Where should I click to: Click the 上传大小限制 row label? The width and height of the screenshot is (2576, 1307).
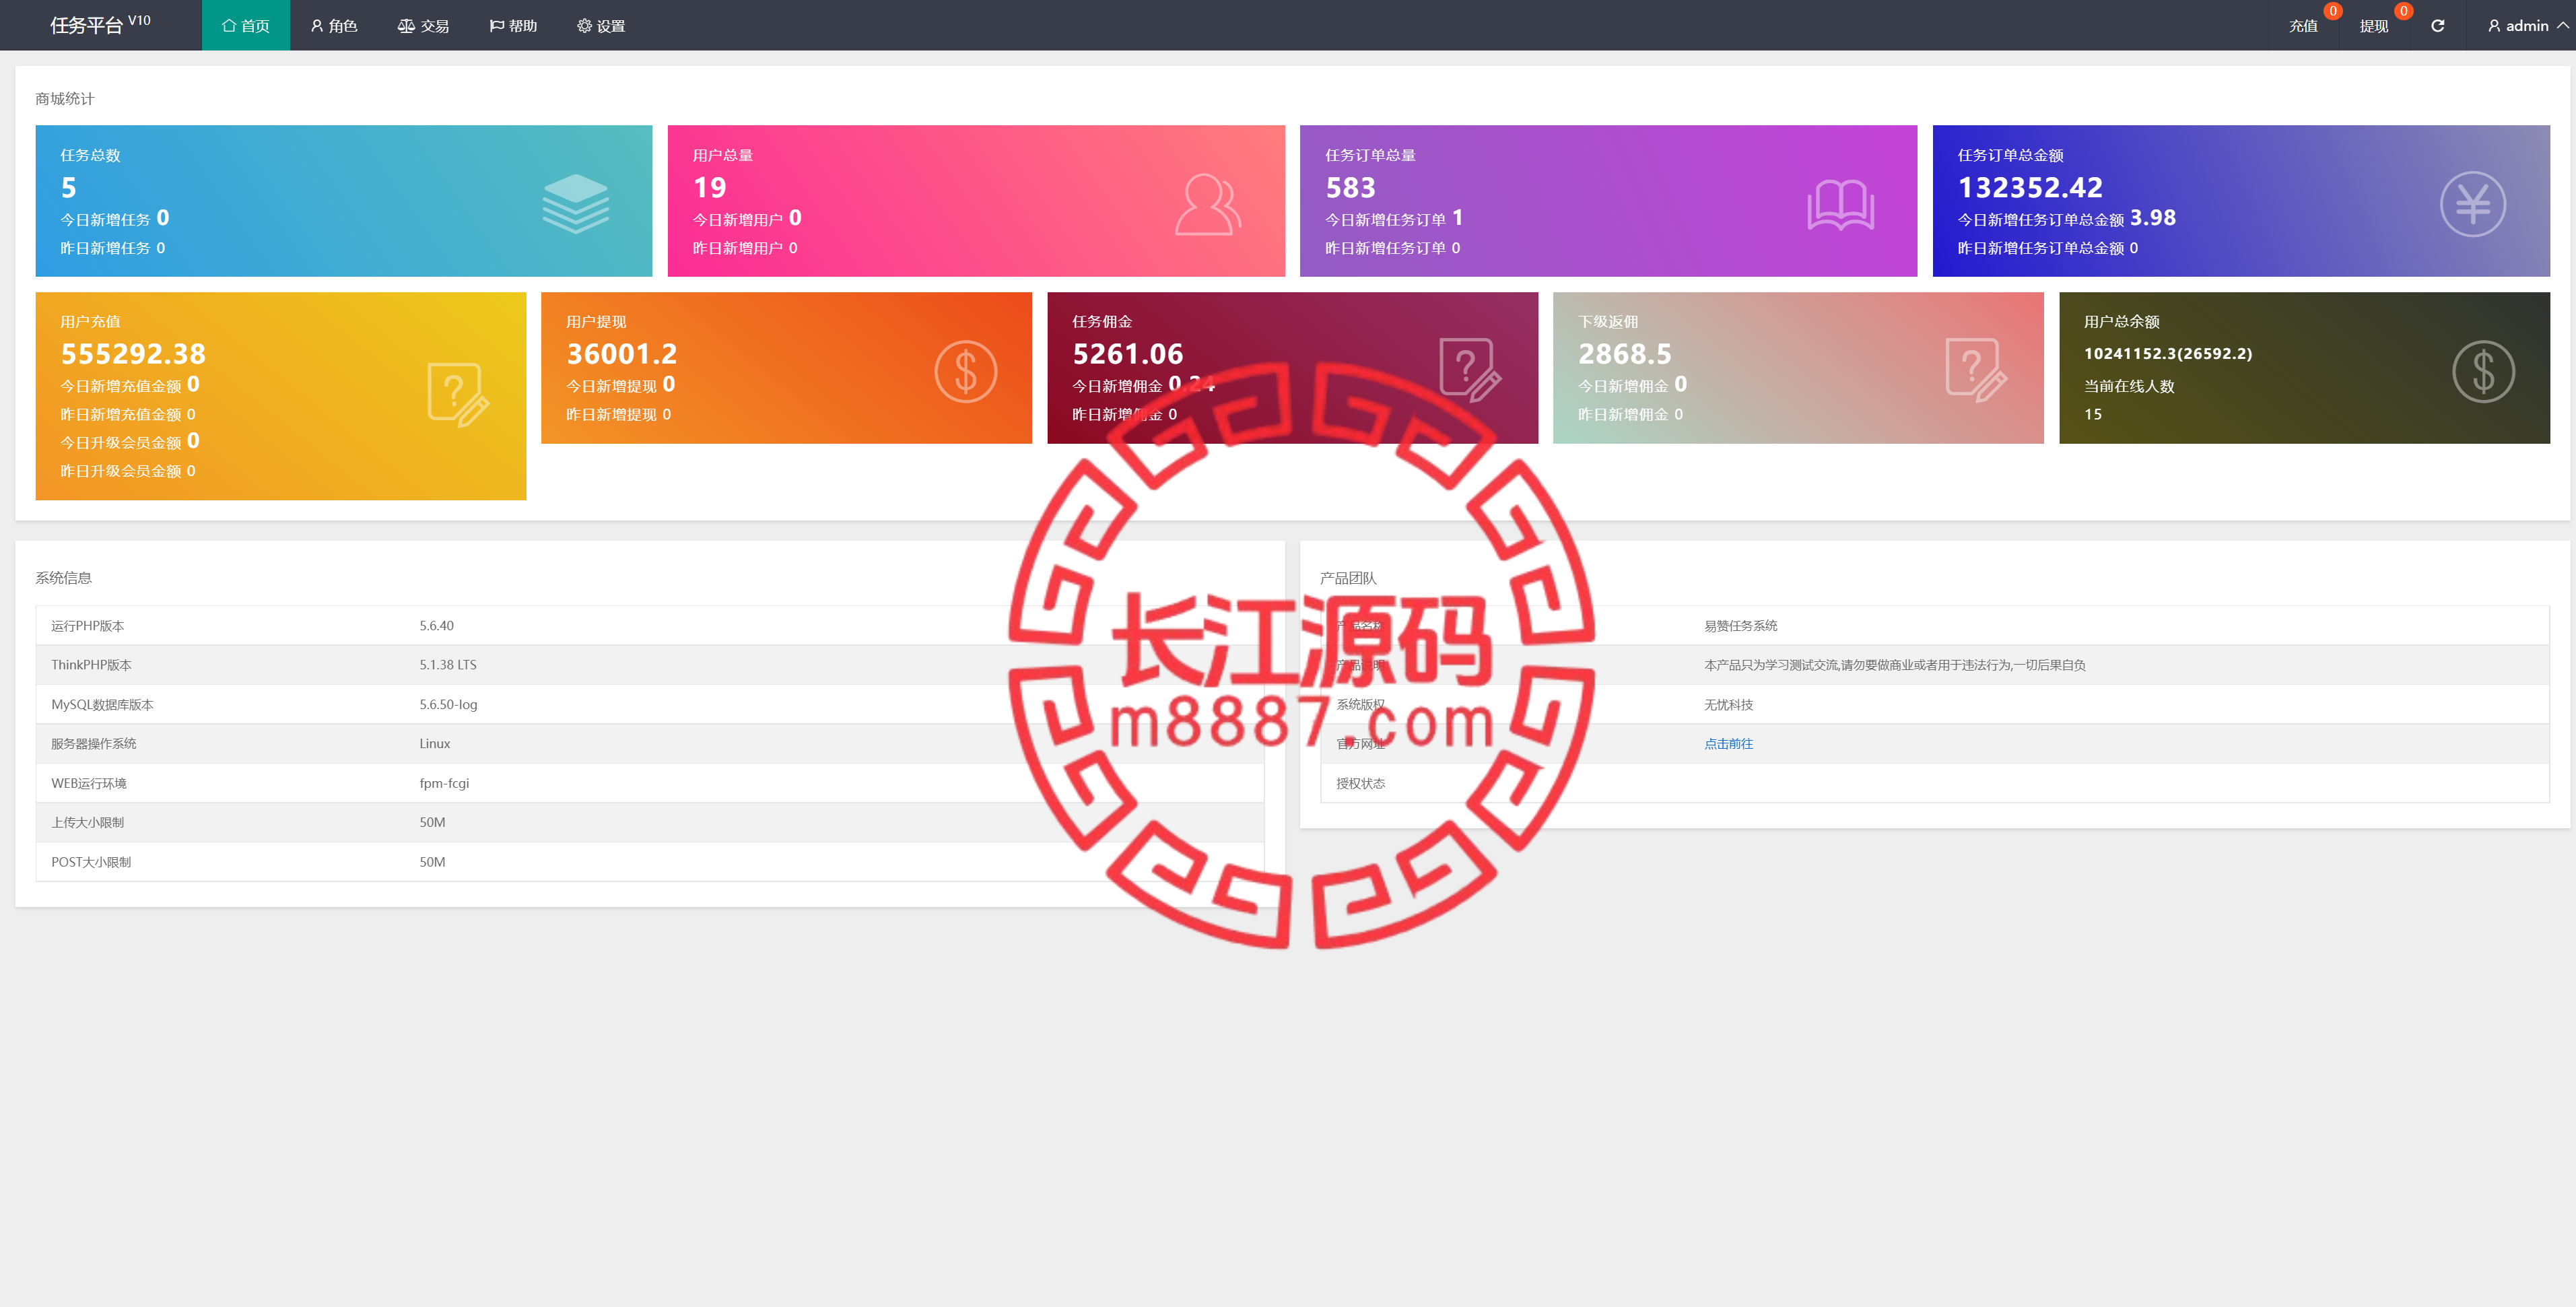(x=88, y=823)
